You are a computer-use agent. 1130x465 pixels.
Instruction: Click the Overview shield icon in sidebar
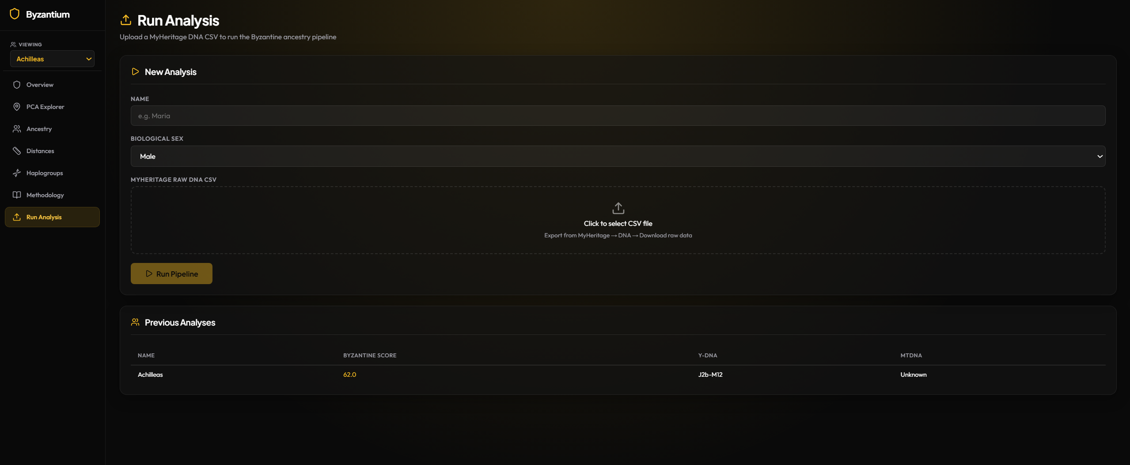coord(17,85)
